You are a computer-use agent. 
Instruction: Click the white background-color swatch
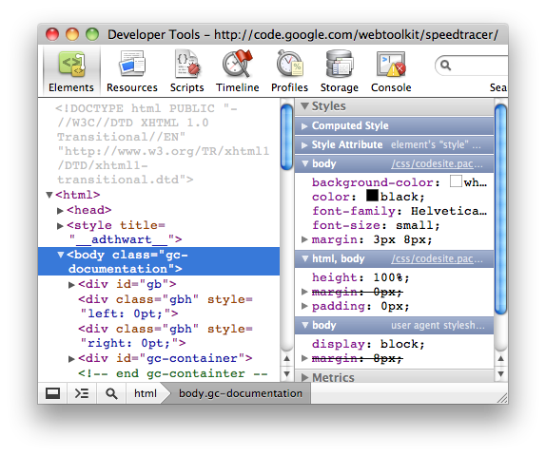[x=456, y=181]
